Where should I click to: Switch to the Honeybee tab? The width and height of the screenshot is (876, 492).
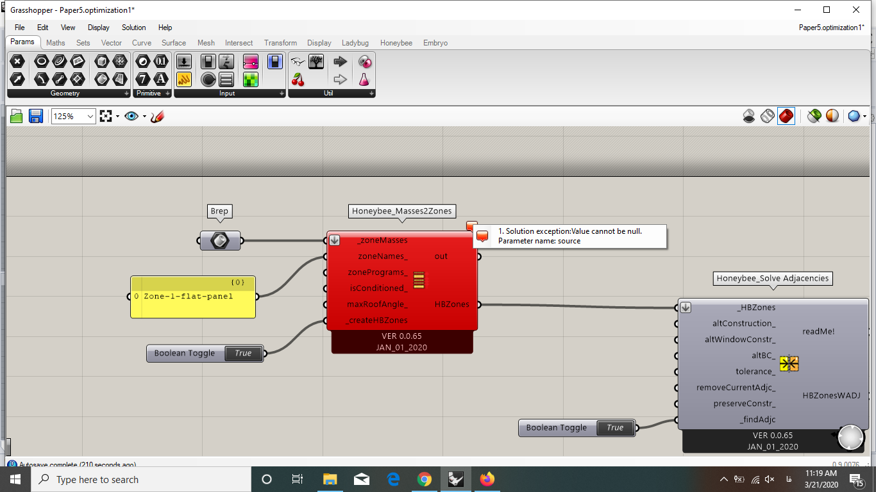coord(396,43)
